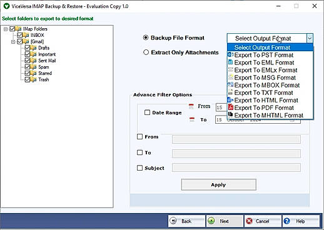Screen dimensions: 324x230
Task: Click the Sent Mail folder icon
Action: point(34,61)
